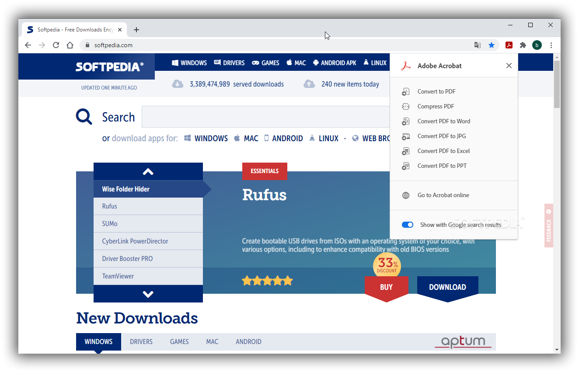Go back to previous page

coord(28,45)
